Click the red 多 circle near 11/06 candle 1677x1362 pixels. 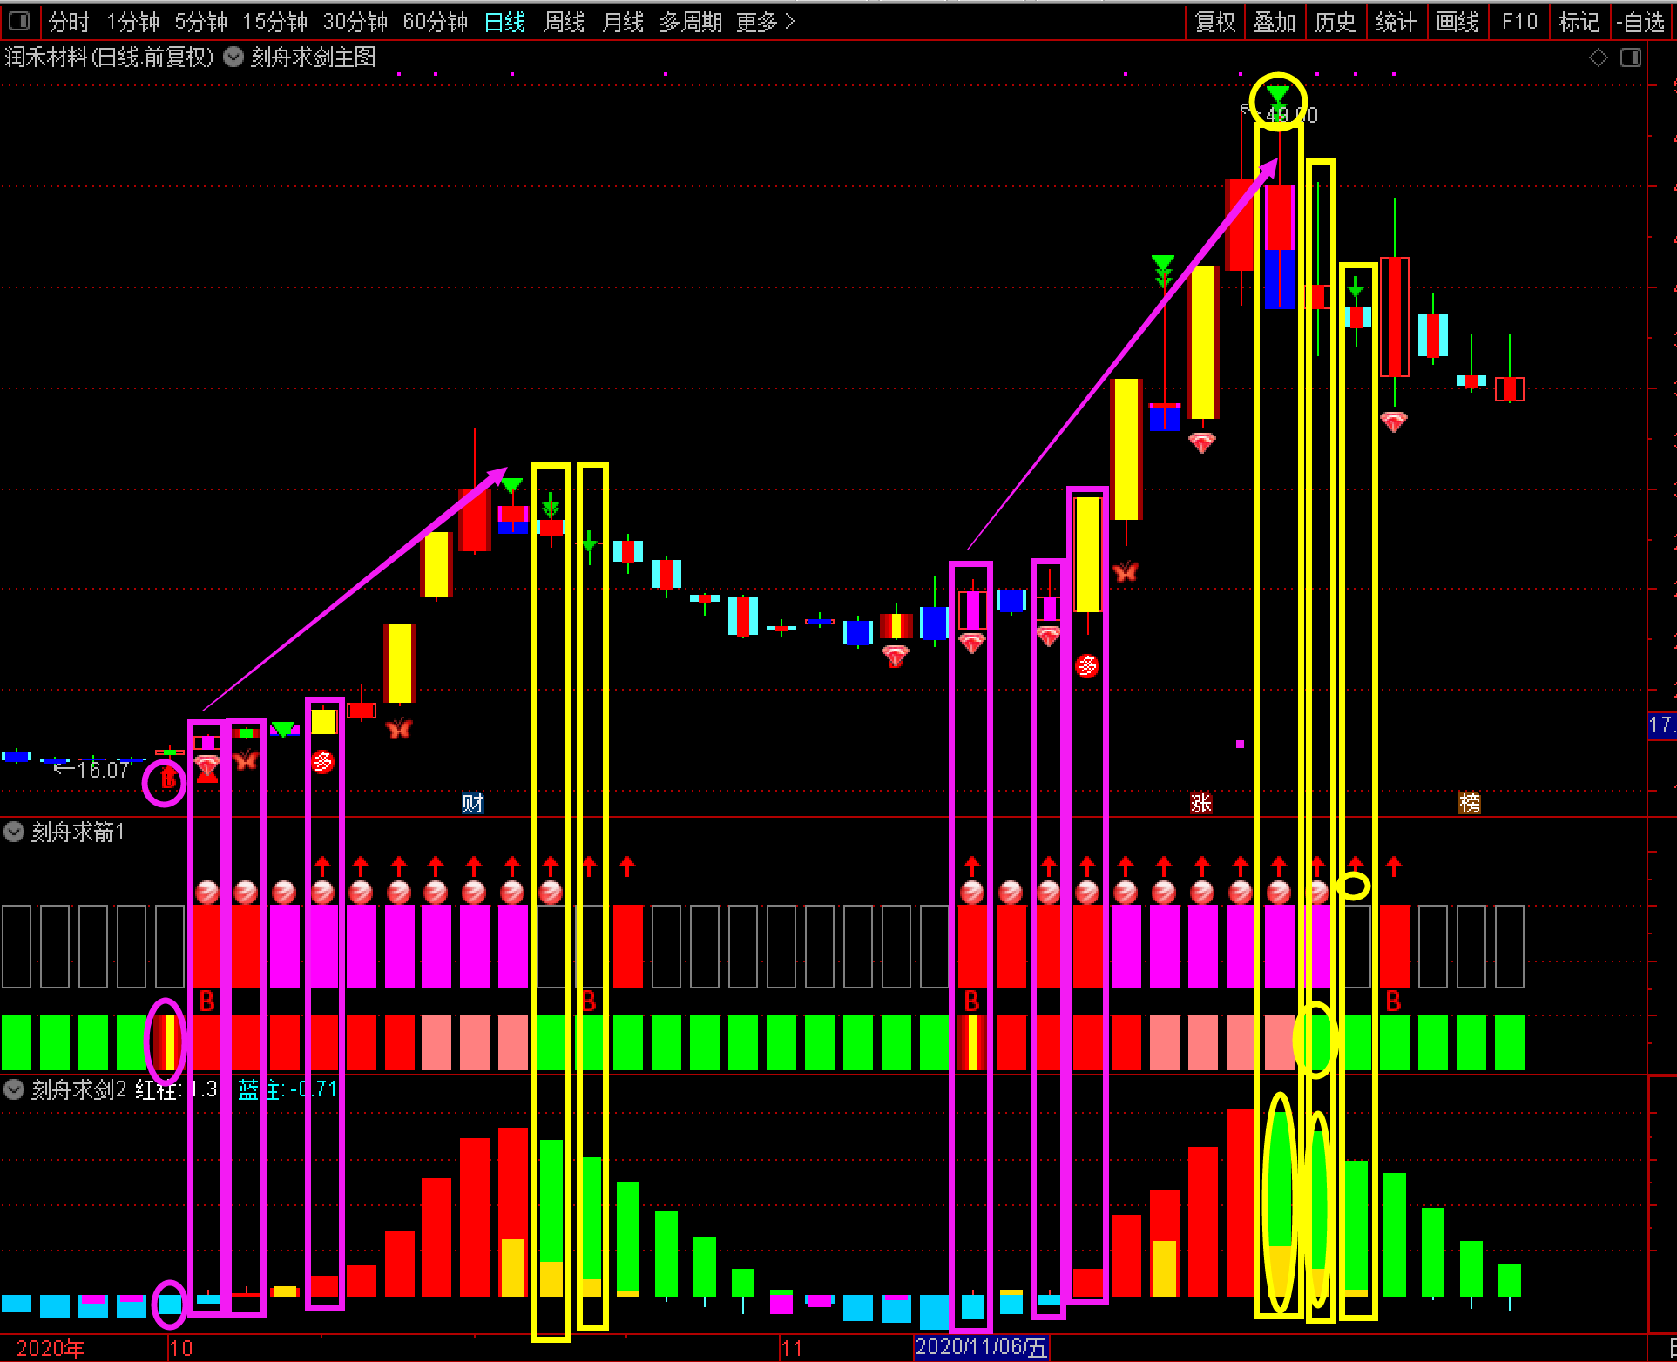point(1086,666)
